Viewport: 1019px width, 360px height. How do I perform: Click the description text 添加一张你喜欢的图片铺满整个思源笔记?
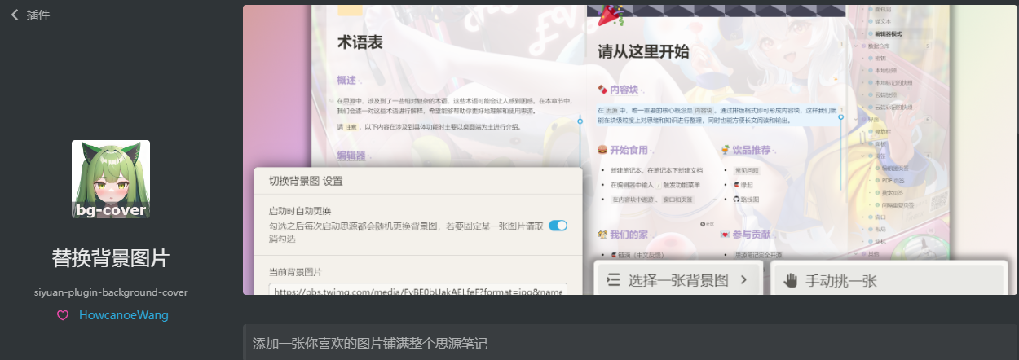point(370,344)
